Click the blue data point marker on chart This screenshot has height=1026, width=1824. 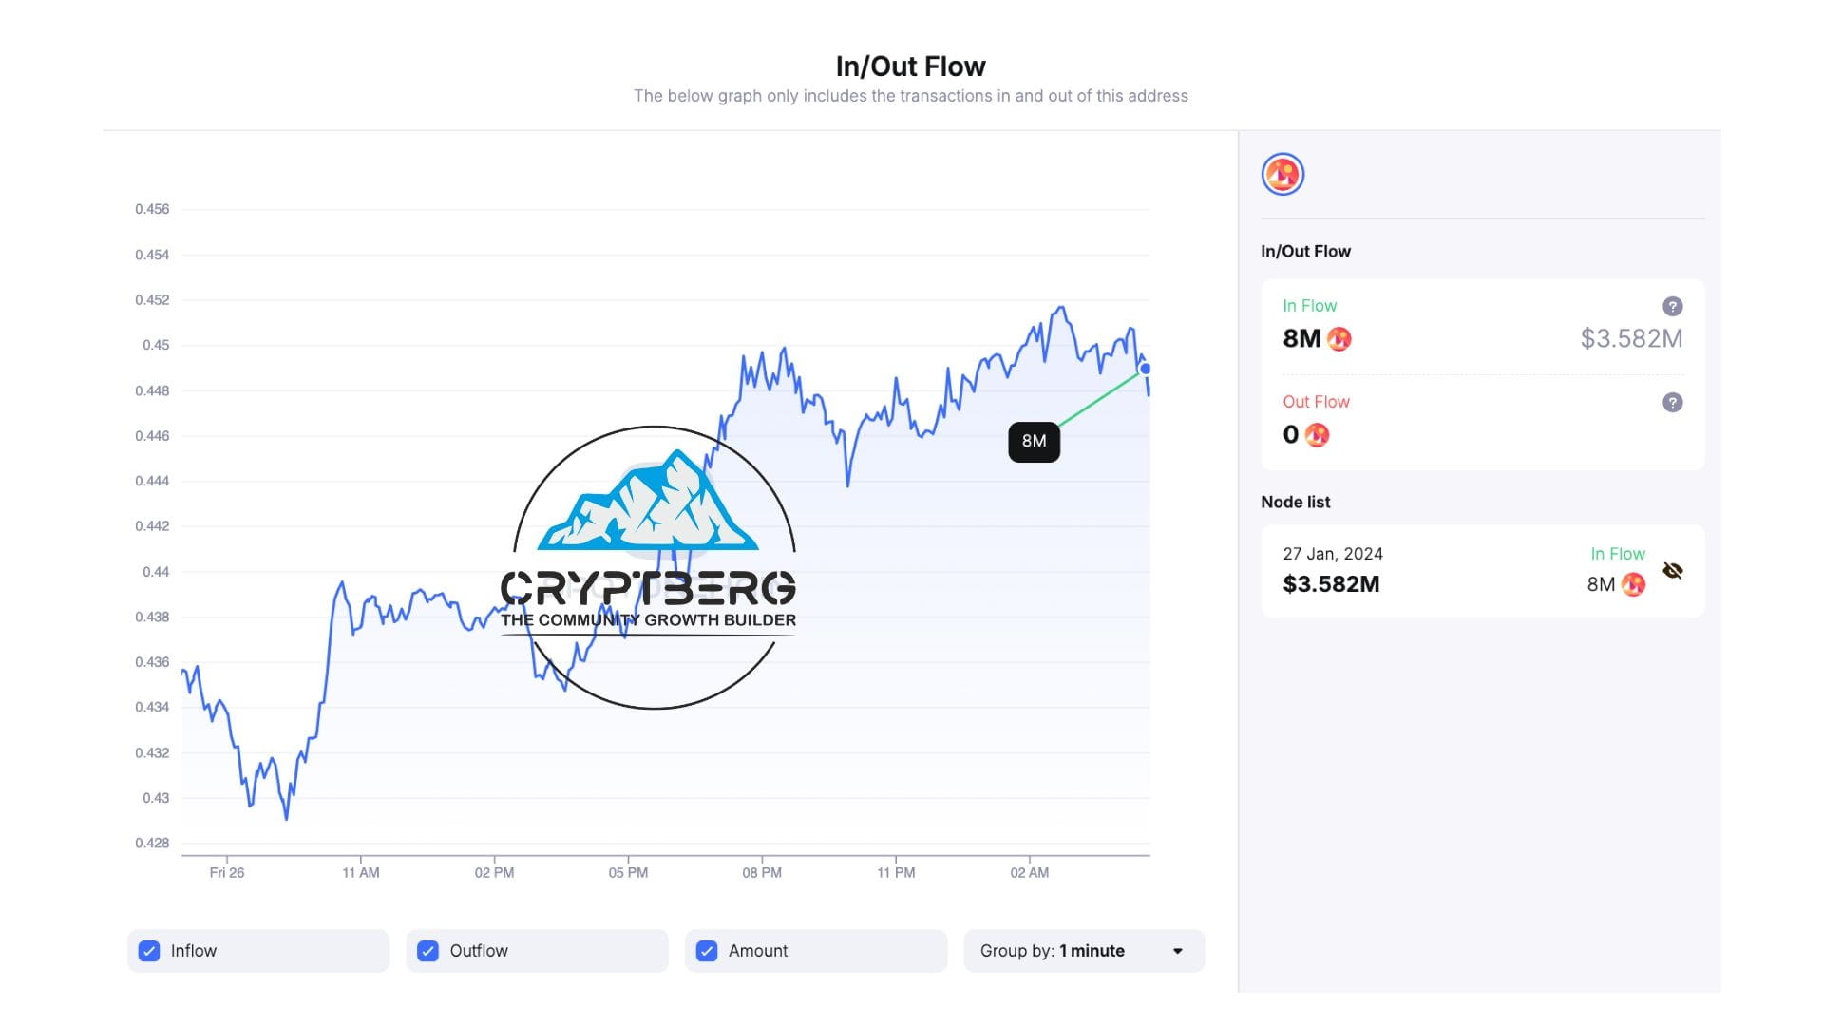pos(1146,369)
